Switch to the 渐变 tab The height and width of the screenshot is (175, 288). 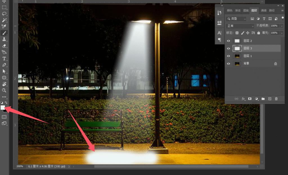click(238, 10)
